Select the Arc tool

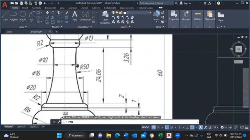(32, 16)
